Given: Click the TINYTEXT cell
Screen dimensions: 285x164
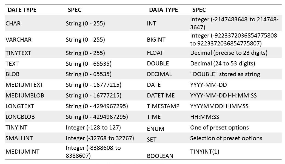Looking at the screenshot, I should (x=18, y=53).
